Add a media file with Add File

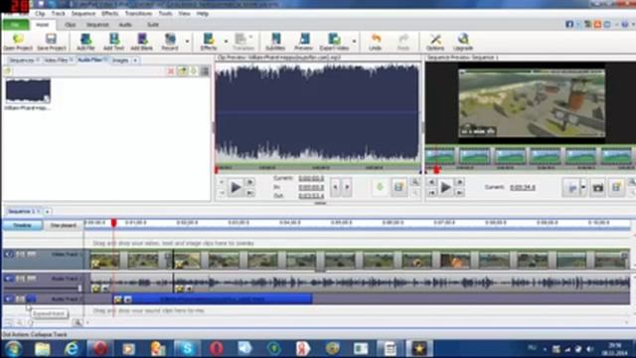pos(85,42)
